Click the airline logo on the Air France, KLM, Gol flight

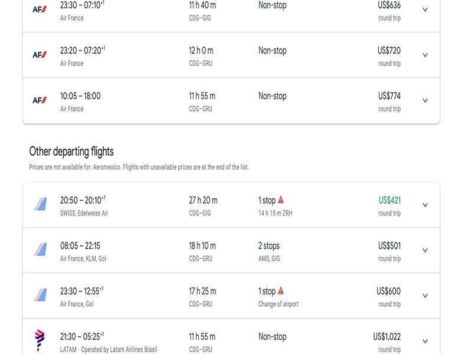point(40,249)
